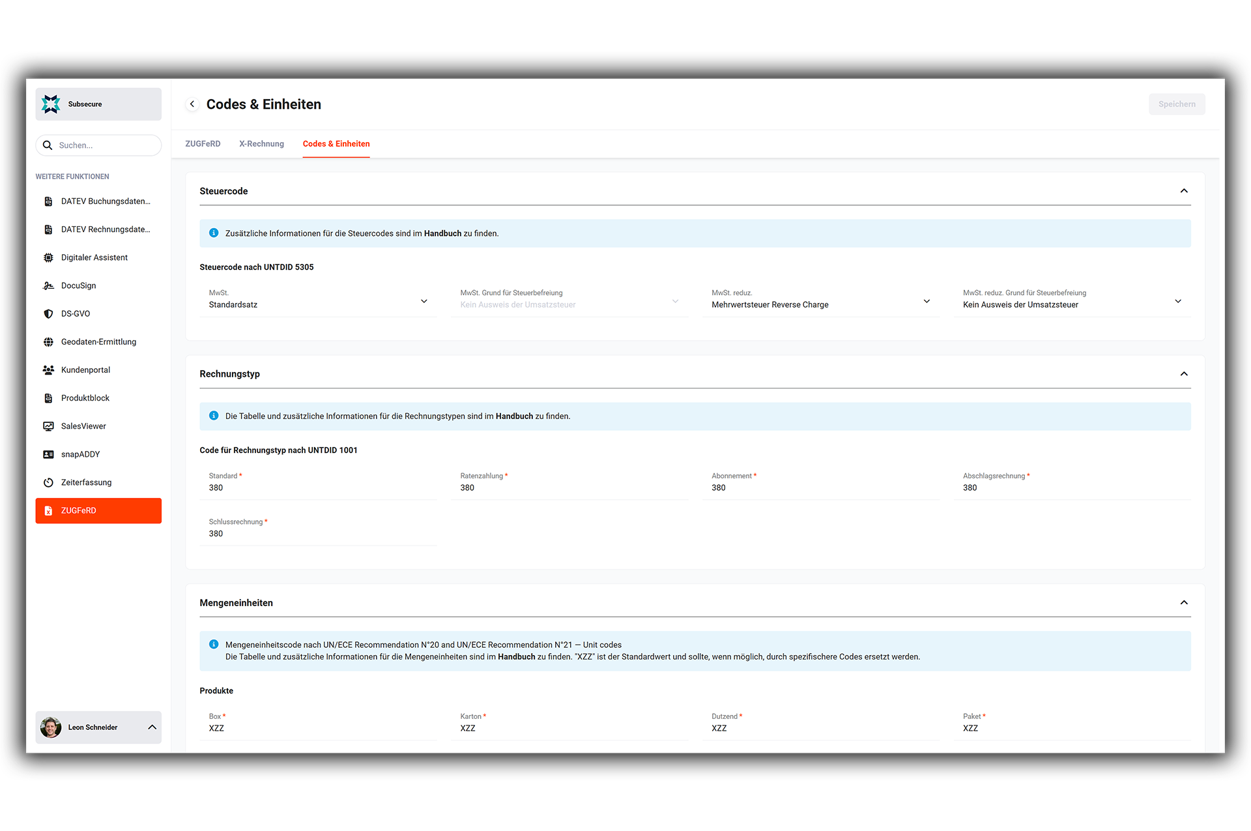Click the Suchen search field

[104, 145]
